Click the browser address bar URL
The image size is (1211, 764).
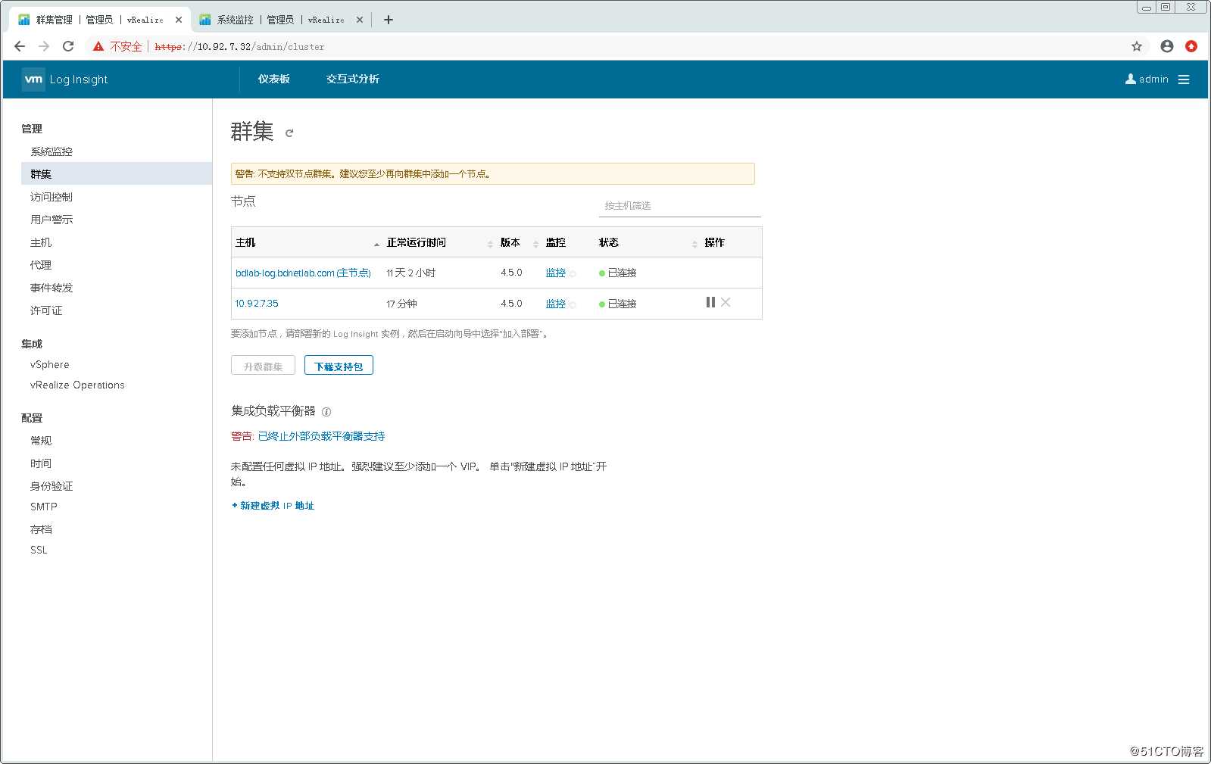(239, 47)
